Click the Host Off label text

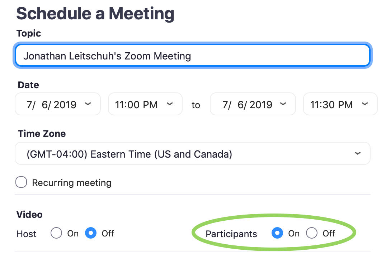(x=108, y=233)
